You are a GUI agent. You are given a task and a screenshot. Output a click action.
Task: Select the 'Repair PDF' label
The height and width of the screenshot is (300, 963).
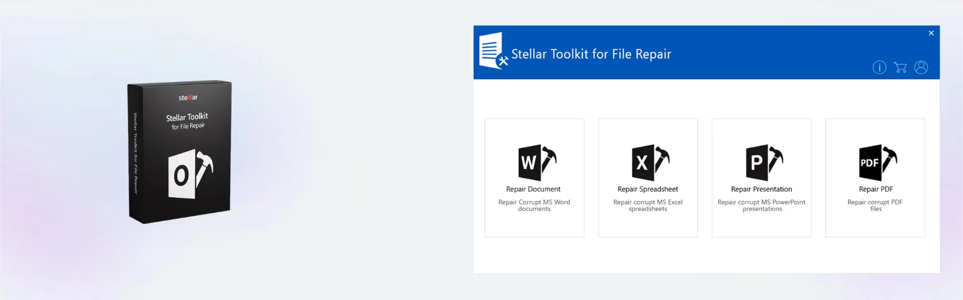(876, 189)
